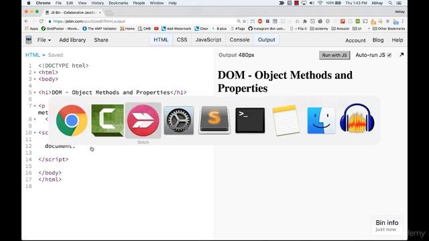Open the Blog link
The width and height of the screenshot is (429, 241).
(378, 40)
